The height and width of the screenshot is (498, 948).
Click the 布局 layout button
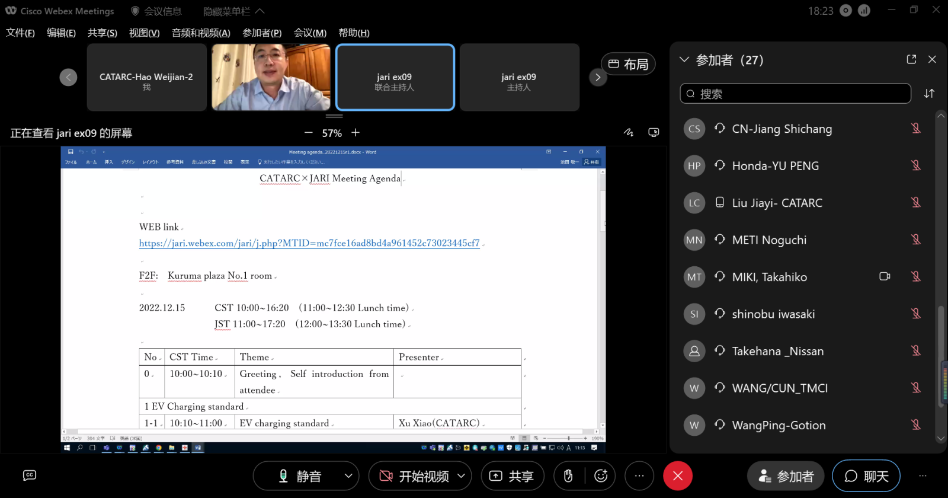coord(628,64)
